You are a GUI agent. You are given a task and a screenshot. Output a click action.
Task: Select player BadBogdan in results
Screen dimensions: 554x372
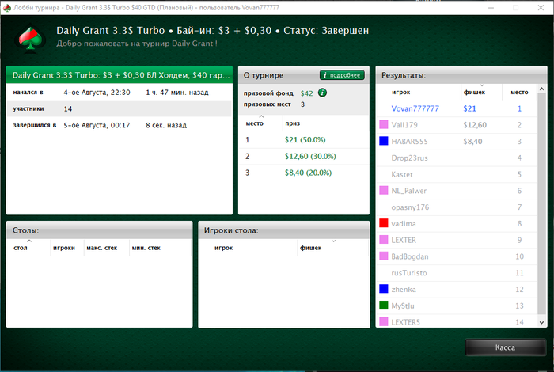457,256
